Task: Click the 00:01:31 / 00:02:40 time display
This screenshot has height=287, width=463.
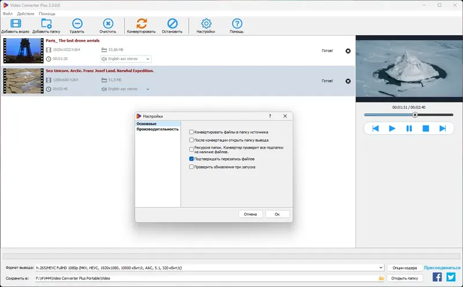Action: [409, 107]
